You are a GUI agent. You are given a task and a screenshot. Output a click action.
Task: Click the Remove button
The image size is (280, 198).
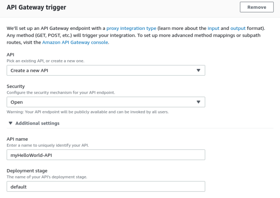(x=256, y=7)
